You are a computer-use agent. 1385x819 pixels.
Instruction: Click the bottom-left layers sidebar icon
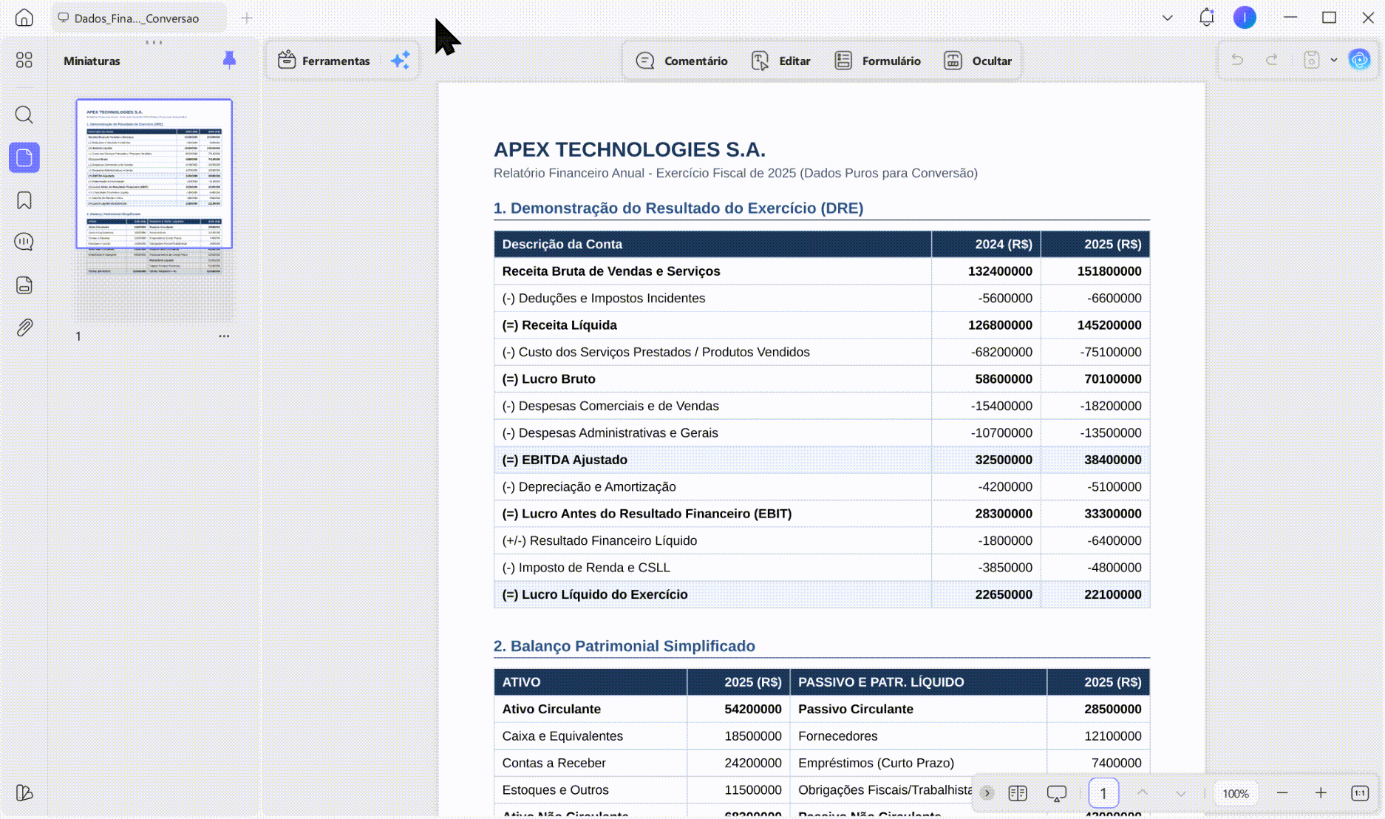click(x=24, y=792)
